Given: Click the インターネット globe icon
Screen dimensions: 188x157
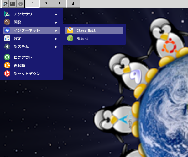Looking at the screenshot, I should coord(7,30).
